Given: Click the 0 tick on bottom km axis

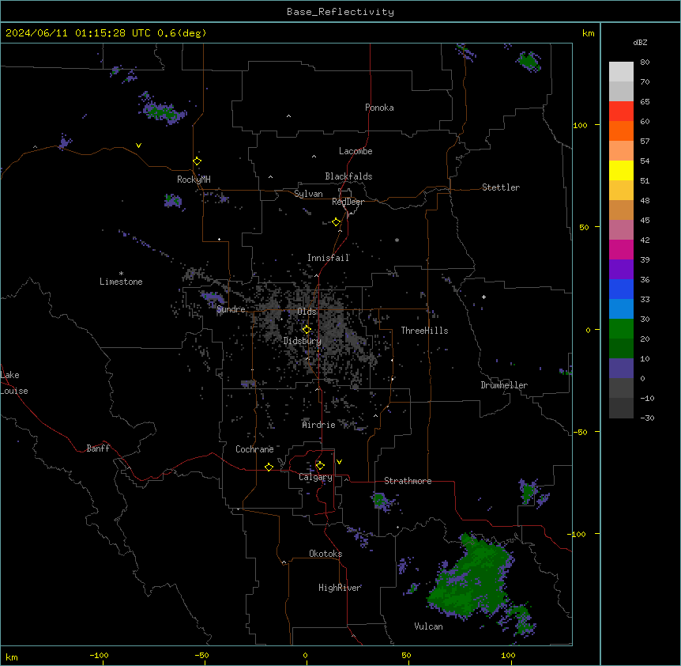Looking at the screenshot, I should pyautogui.click(x=305, y=655).
